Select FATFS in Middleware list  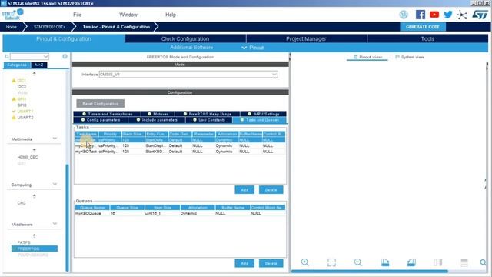(x=24, y=242)
